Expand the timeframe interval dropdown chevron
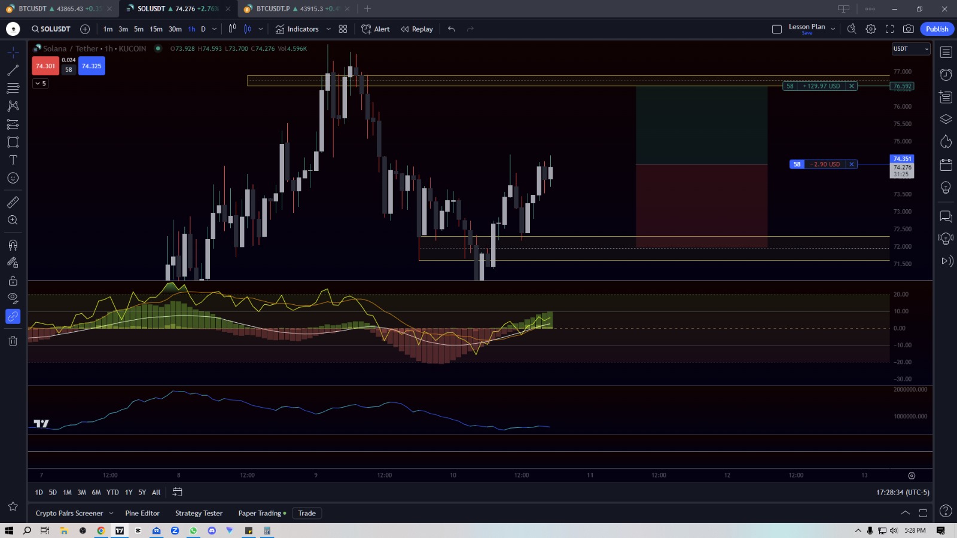 pyautogui.click(x=215, y=29)
